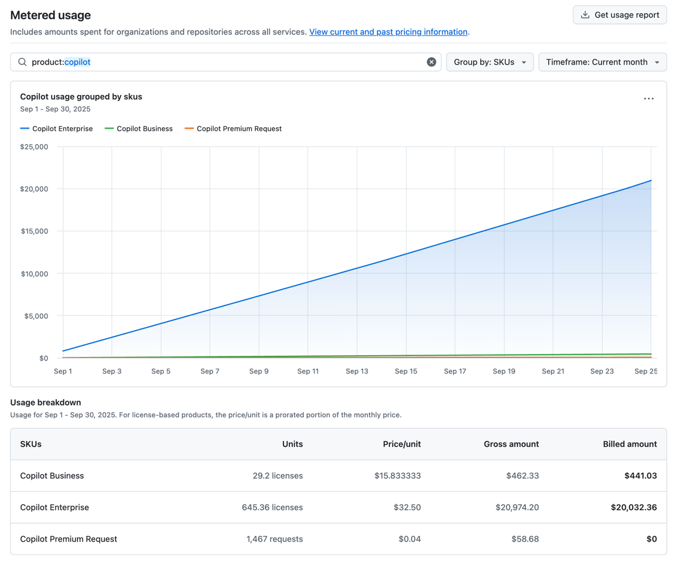Image resolution: width=676 pixels, height=571 pixels.
Task: Expand the Group by chevron arrow
Action: coord(523,62)
